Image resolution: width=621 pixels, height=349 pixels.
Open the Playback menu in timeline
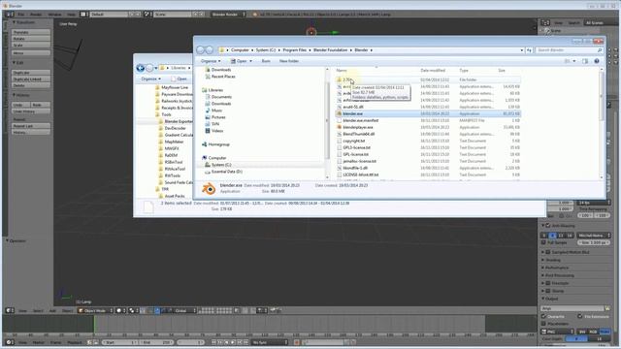tap(75, 342)
